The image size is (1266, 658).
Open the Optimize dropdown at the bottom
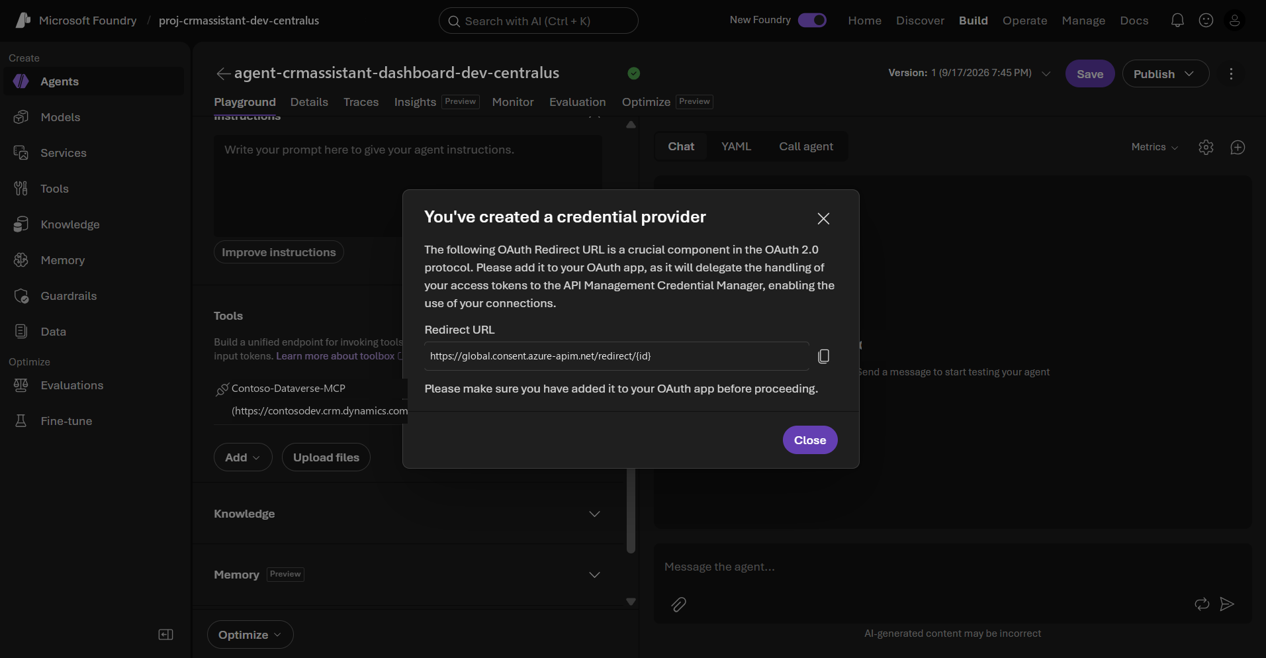(250, 635)
